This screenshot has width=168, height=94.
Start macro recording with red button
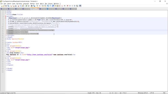(67, 6)
